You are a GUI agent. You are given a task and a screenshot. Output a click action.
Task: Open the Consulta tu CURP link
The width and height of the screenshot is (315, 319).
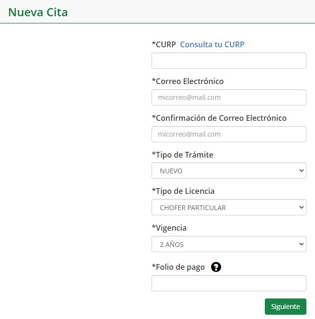point(212,44)
